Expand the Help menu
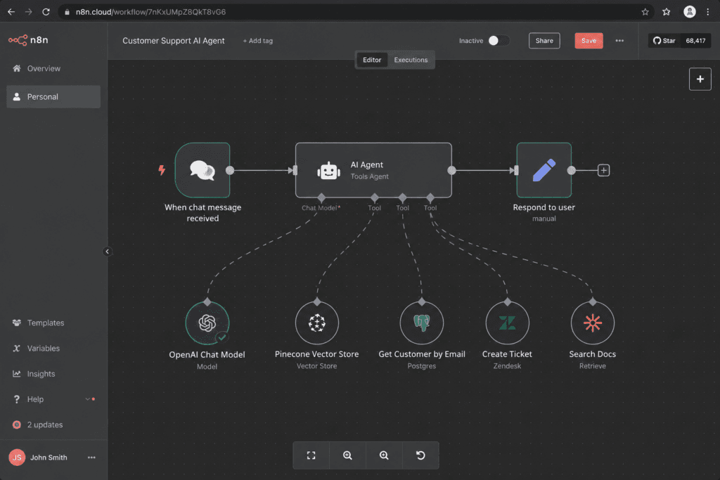The height and width of the screenshot is (480, 720). click(x=53, y=399)
